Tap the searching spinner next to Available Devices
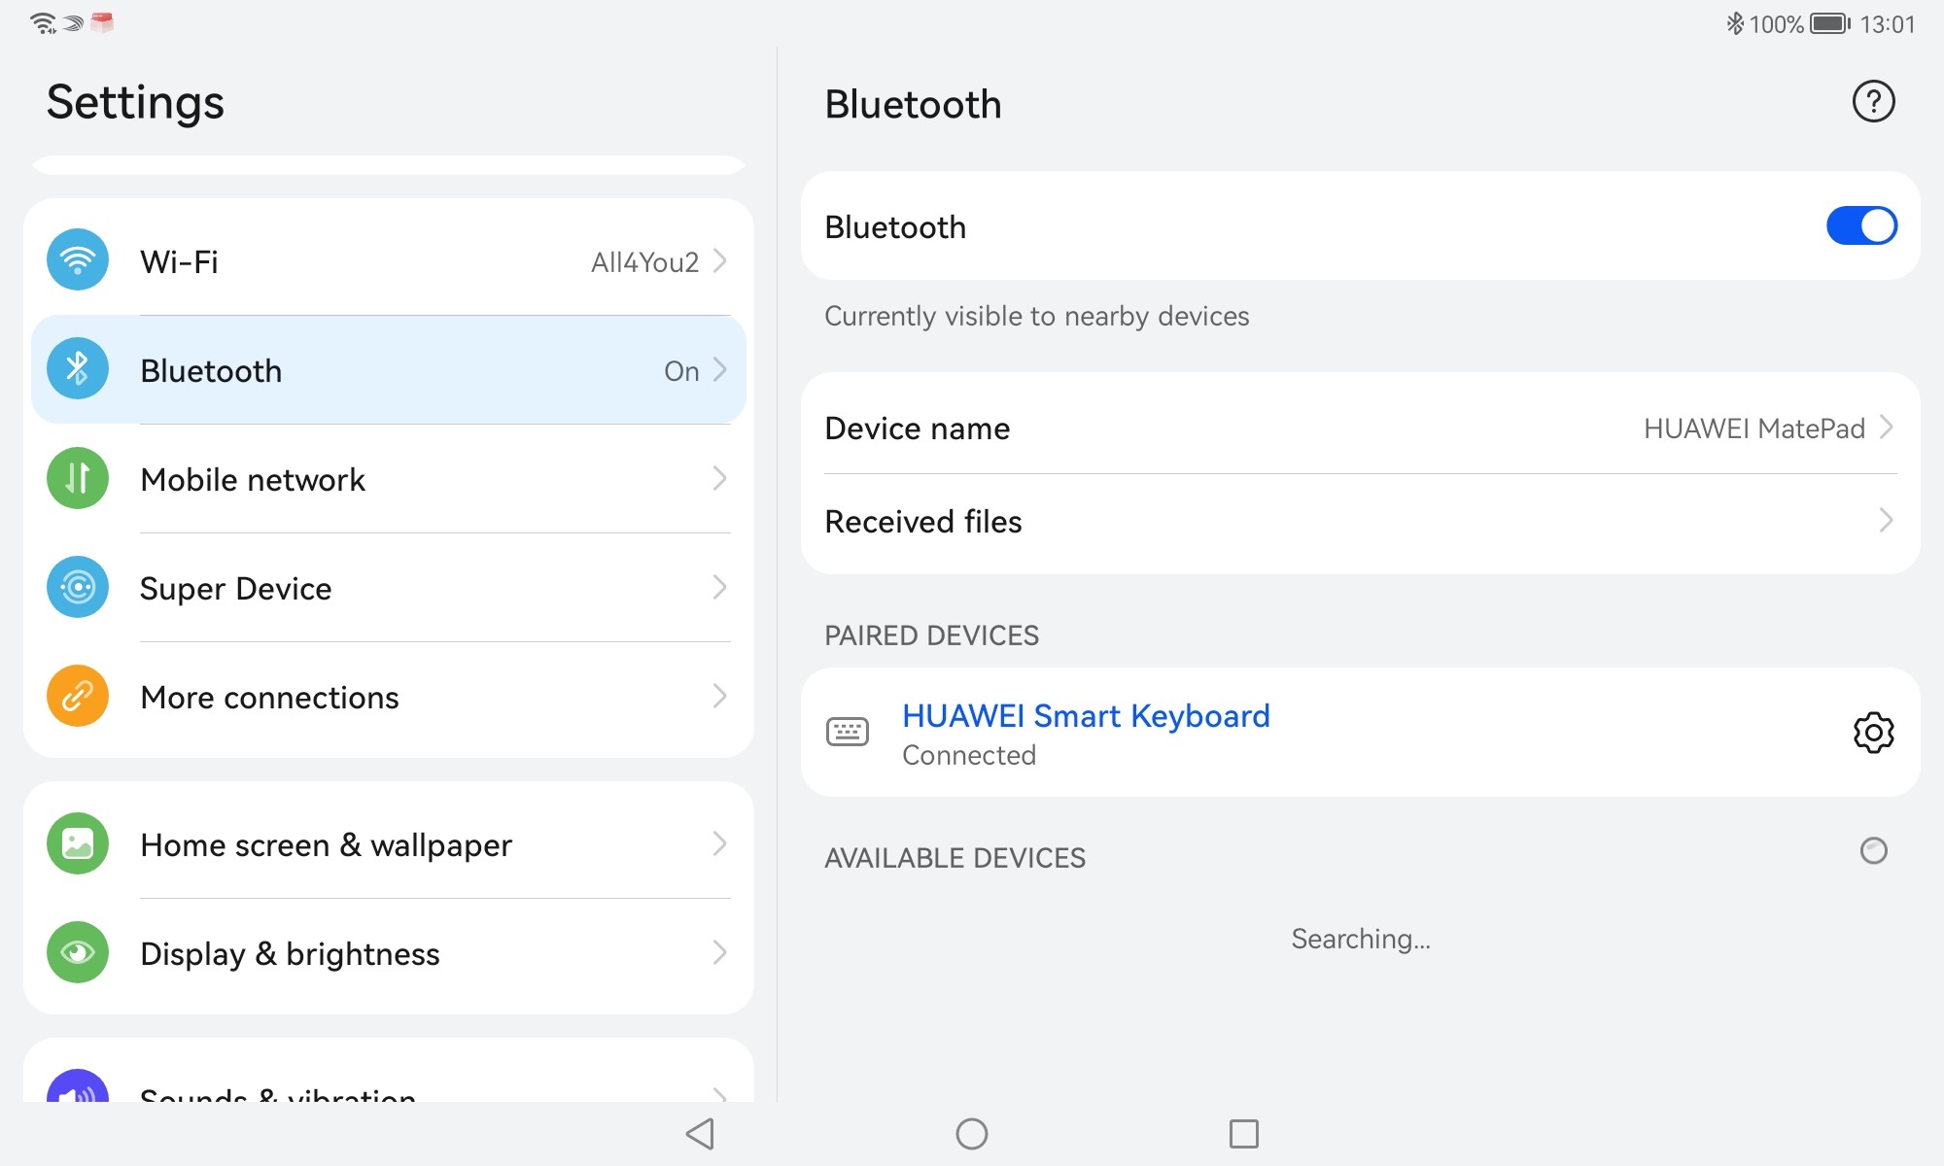Image resolution: width=1944 pixels, height=1166 pixels. click(x=1873, y=851)
